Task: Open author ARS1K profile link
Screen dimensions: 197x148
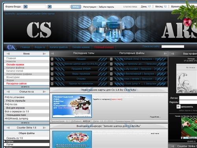Action: coord(87,121)
